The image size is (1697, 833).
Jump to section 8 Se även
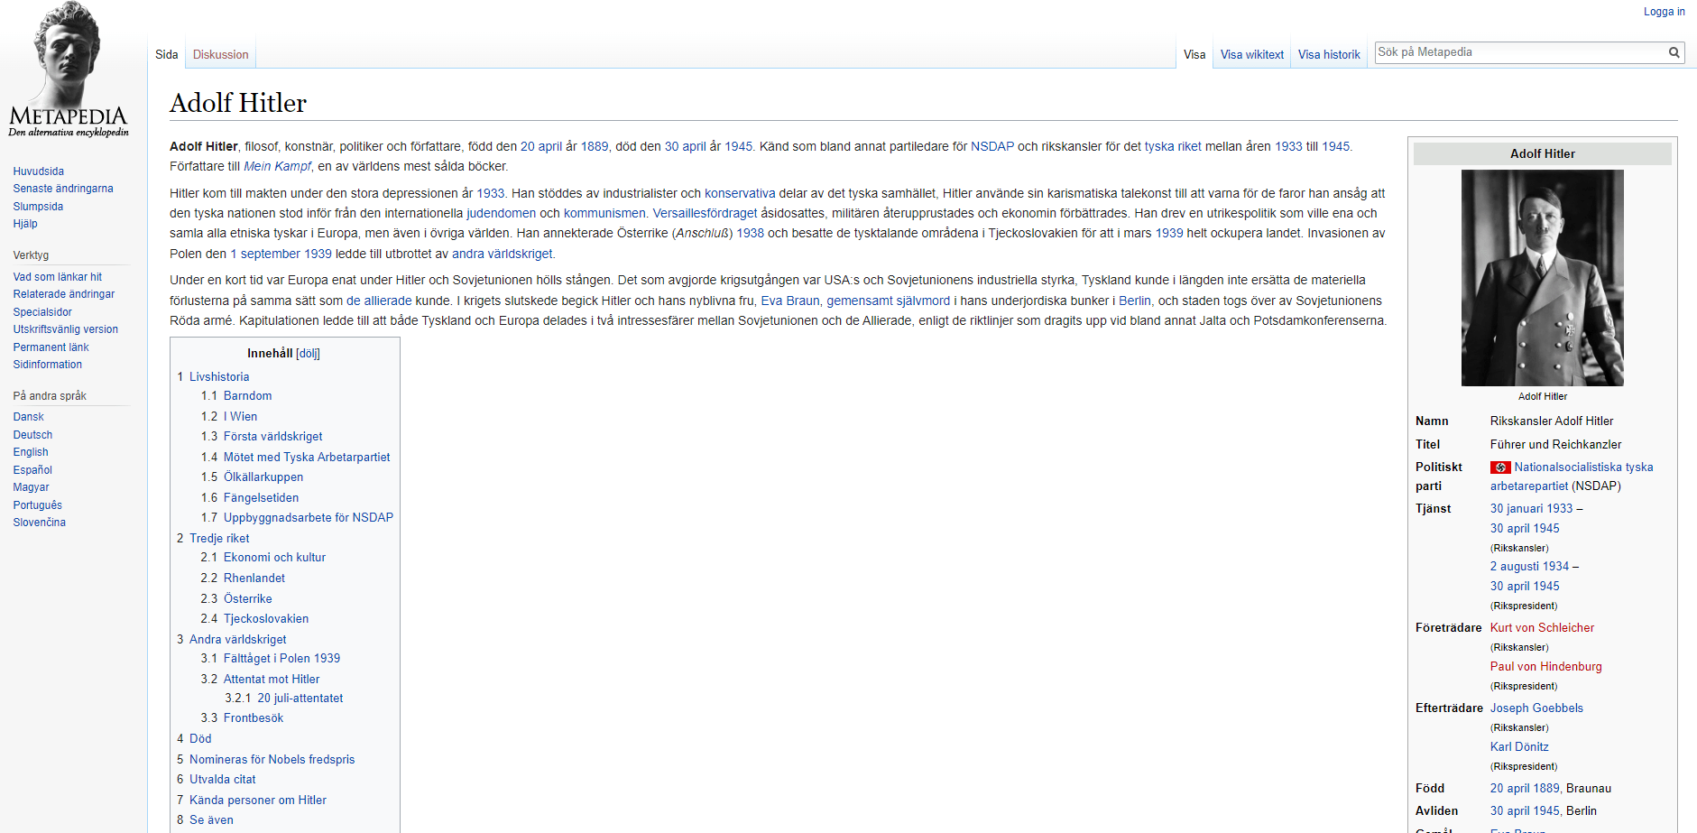click(205, 820)
